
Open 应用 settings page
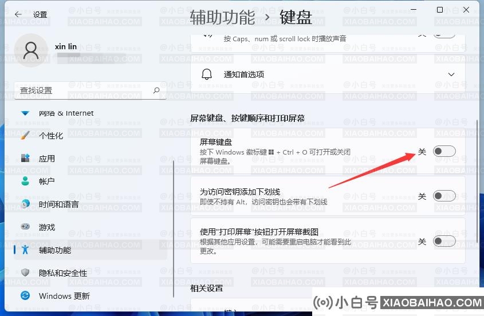pos(90,158)
